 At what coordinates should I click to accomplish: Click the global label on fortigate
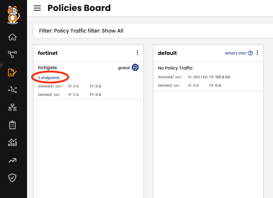click(124, 68)
